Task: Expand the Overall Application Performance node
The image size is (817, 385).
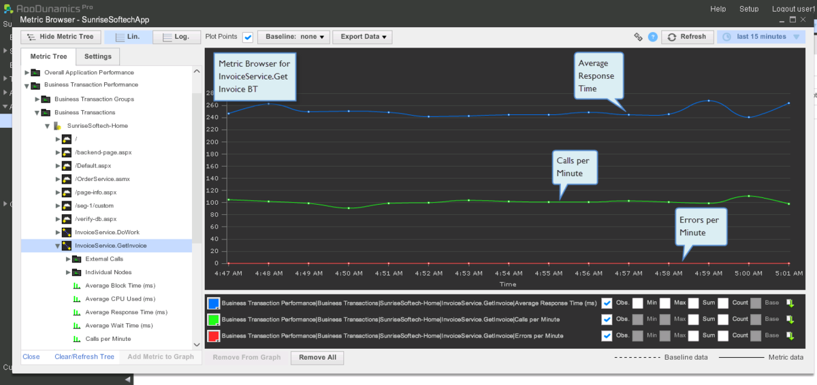Action: tap(27, 72)
